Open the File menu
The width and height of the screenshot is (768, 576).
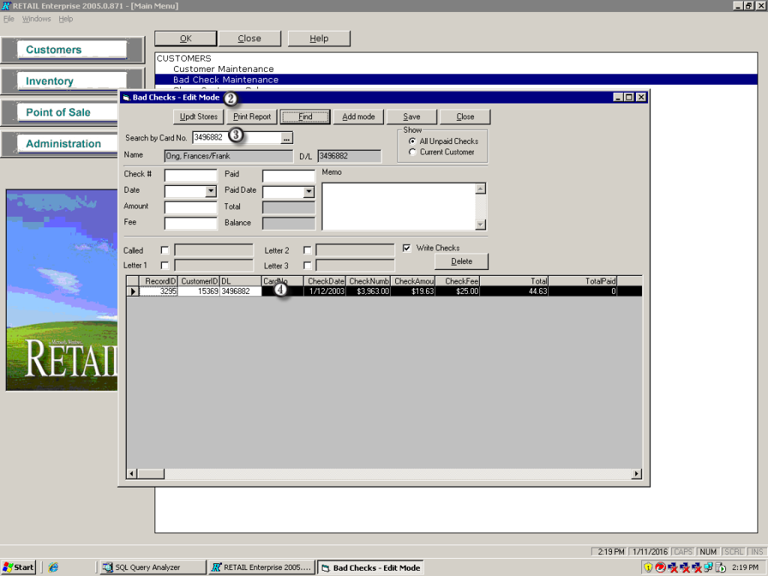click(9, 19)
